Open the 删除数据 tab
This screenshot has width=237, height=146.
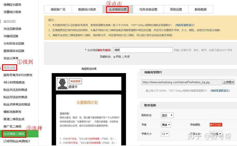tap(201, 9)
